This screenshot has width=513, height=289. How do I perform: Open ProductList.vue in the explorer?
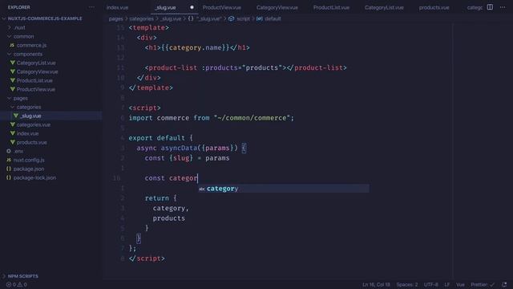34,80
